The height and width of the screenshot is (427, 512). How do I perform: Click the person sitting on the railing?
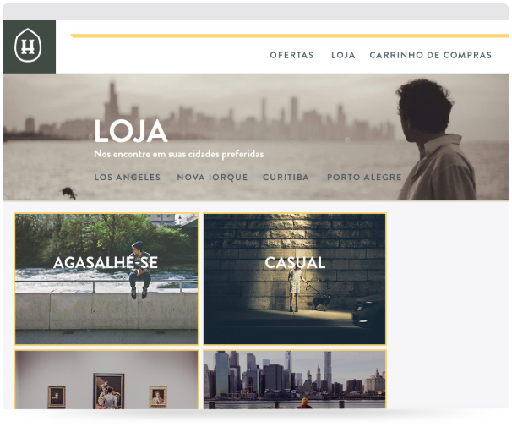(x=139, y=270)
